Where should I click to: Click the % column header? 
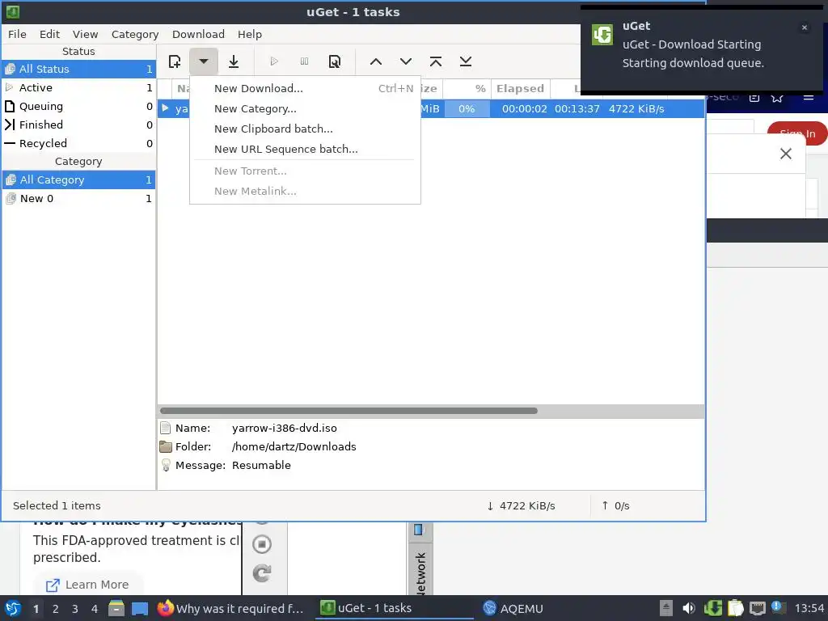tap(467, 89)
